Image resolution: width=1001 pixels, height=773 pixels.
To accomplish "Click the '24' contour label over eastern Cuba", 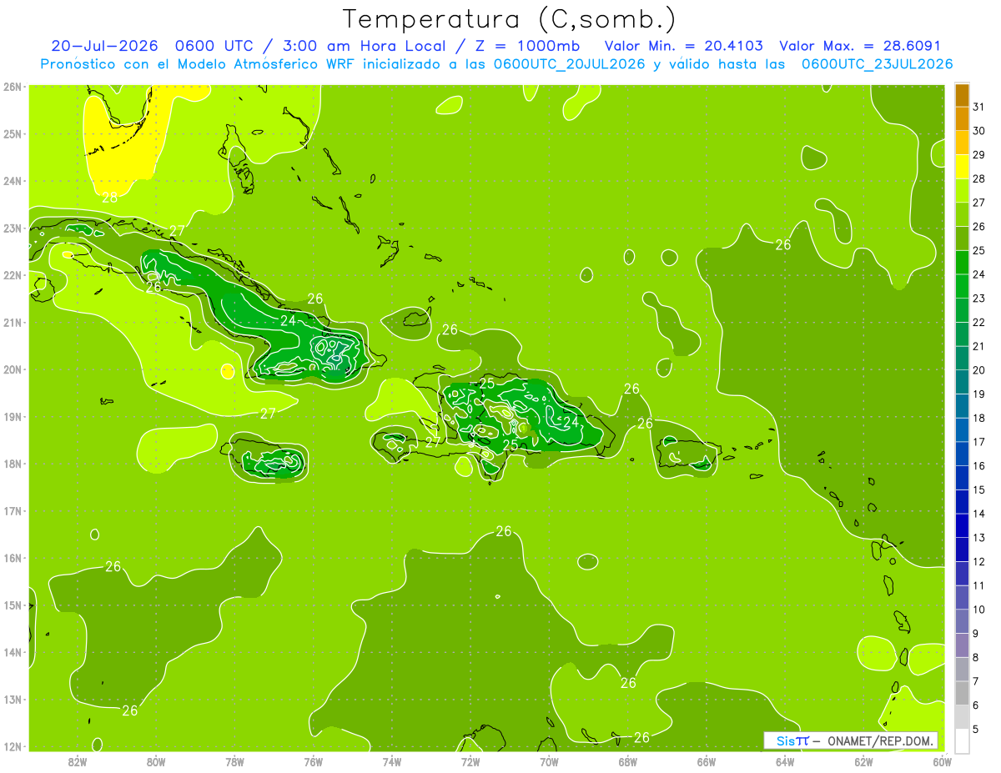I will coord(288,320).
